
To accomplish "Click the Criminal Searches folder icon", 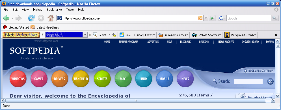I will [161, 35].
